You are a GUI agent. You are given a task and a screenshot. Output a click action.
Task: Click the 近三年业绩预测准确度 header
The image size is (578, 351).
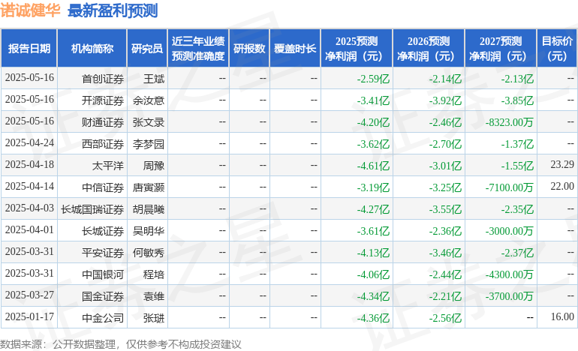(x=198, y=48)
